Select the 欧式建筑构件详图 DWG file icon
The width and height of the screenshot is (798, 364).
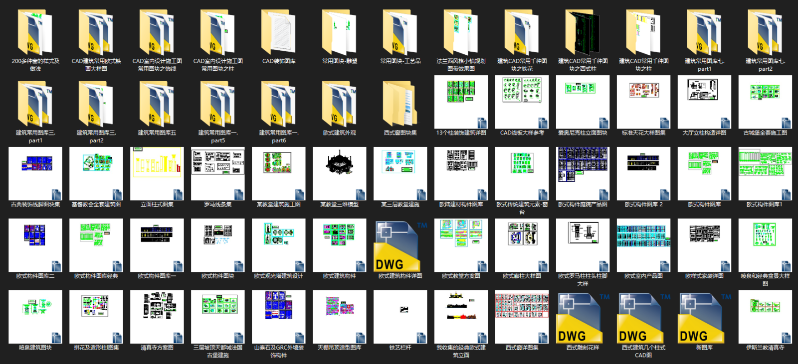coord(400,245)
